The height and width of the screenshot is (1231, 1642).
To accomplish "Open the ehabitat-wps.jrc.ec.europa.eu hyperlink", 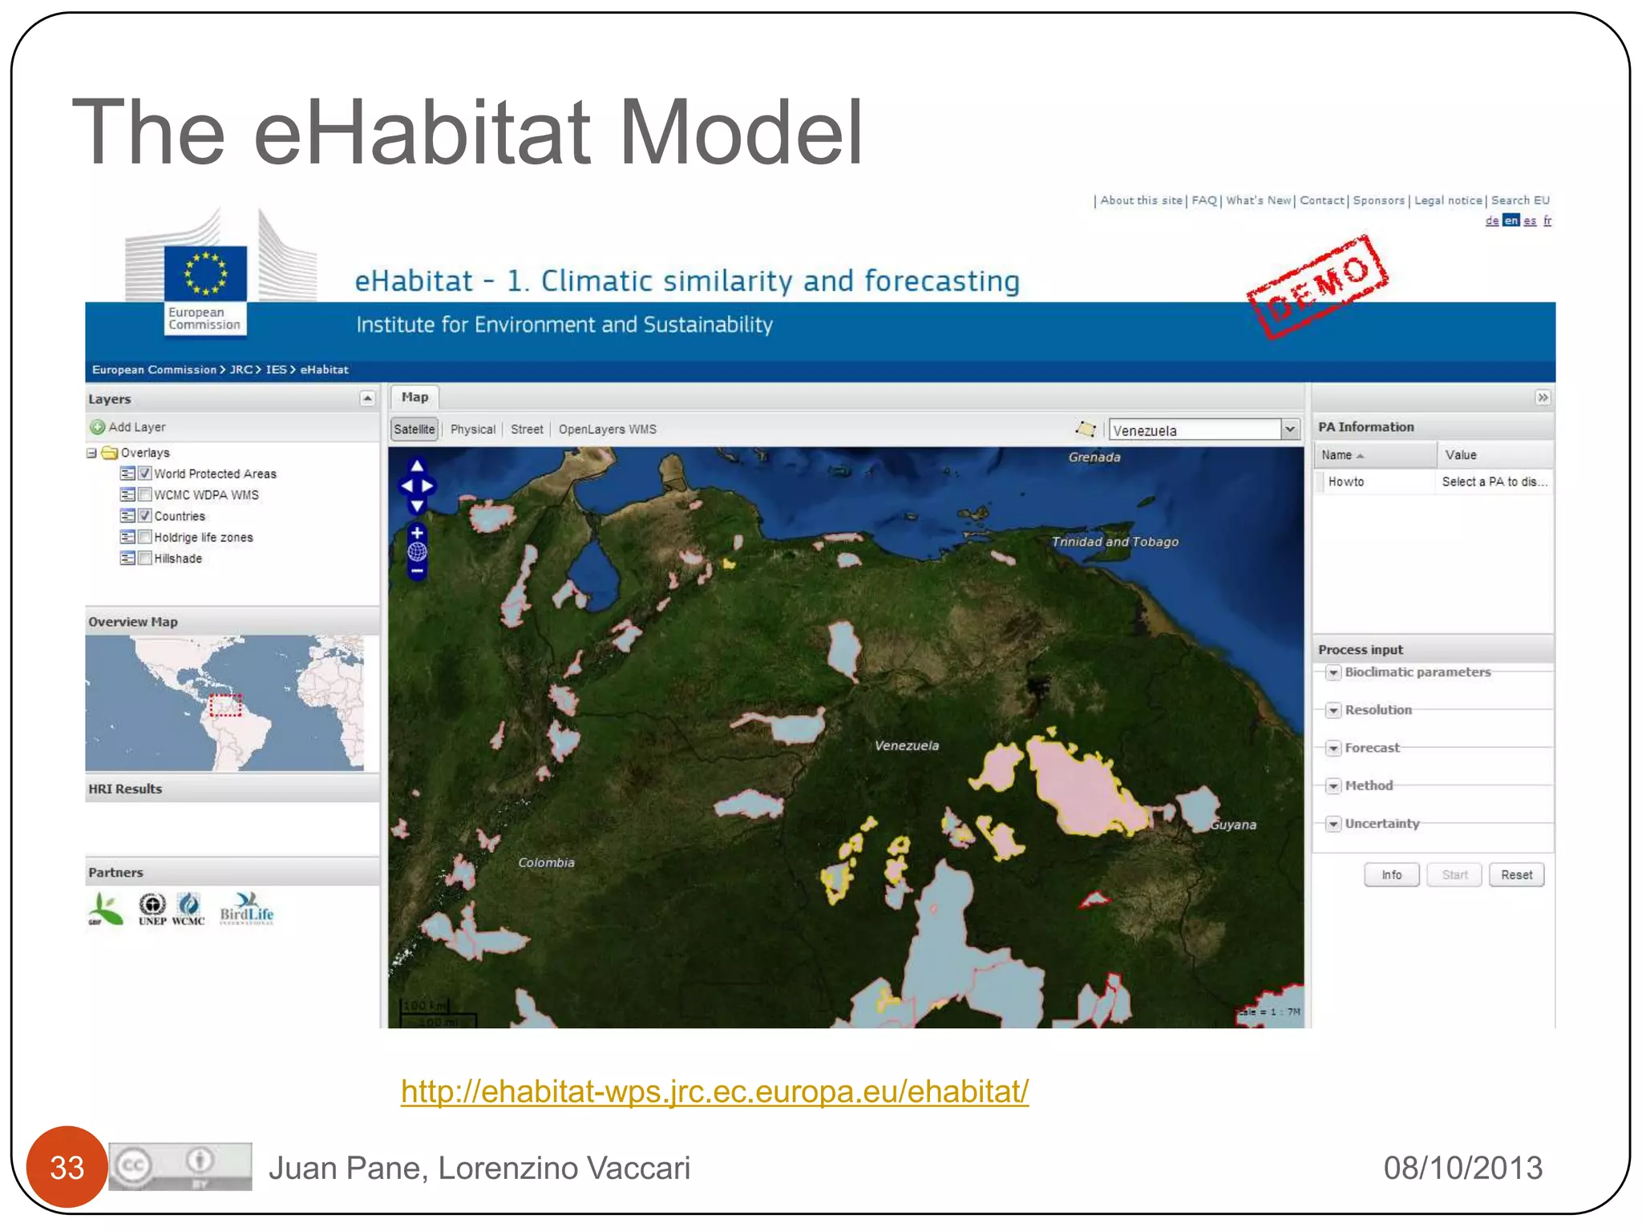I will point(714,1092).
